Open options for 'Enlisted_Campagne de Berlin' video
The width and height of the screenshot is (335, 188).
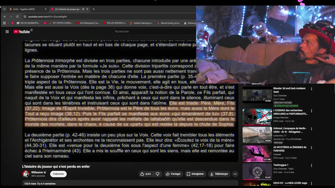311,129
